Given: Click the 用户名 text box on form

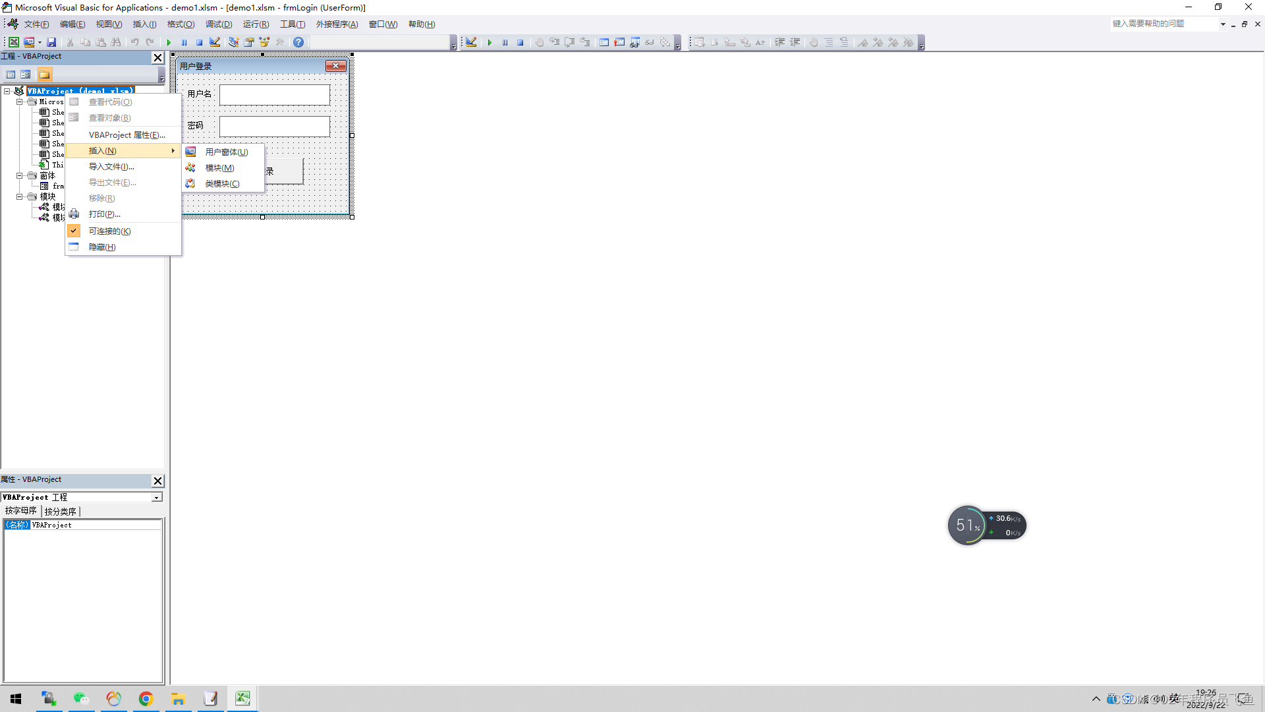Looking at the screenshot, I should click(274, 95).
